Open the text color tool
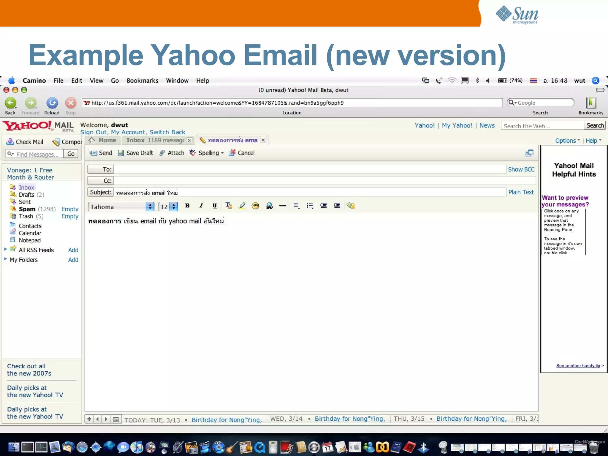This screenshot has width=608, height=456. 229,206
